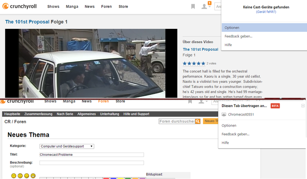Go to the Allgemeines forum tab

[86, 114]
